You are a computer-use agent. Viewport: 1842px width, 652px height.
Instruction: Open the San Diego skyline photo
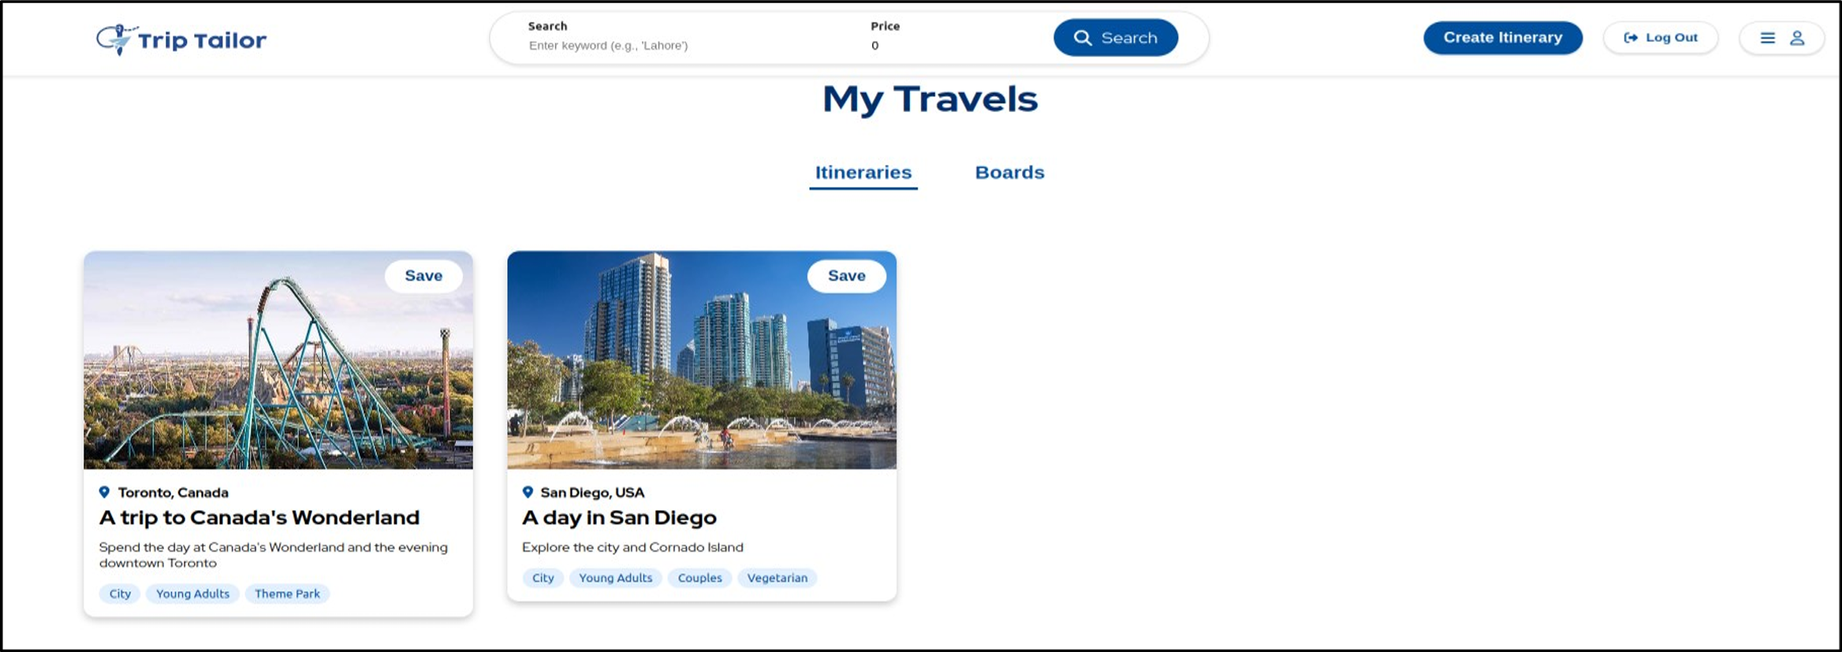(x=702, y=360)
